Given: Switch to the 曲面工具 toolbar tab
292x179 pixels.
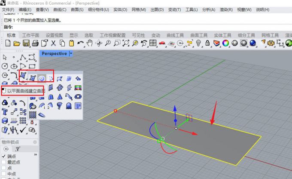Looking at the screenshot, I should pos(199,35).
